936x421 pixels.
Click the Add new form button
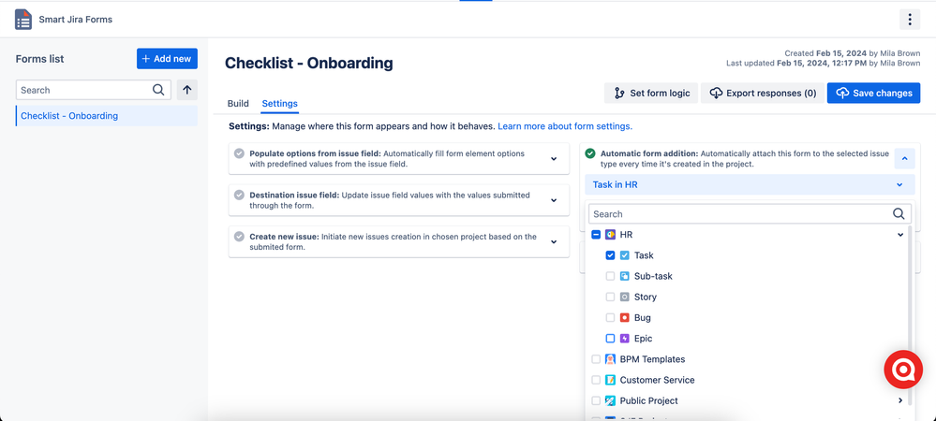point(167,58)
